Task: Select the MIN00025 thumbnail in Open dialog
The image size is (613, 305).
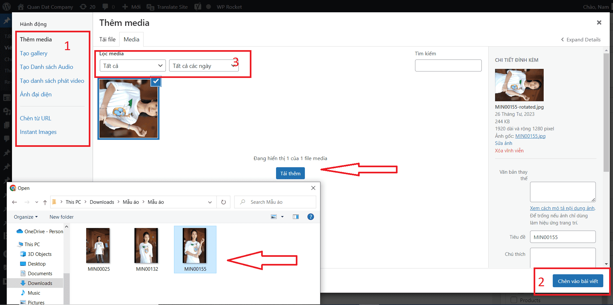Action: (98, 246)
